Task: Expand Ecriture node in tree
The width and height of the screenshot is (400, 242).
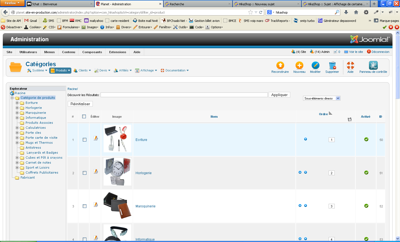Action: pyautogui.click(x=17, y=103)
